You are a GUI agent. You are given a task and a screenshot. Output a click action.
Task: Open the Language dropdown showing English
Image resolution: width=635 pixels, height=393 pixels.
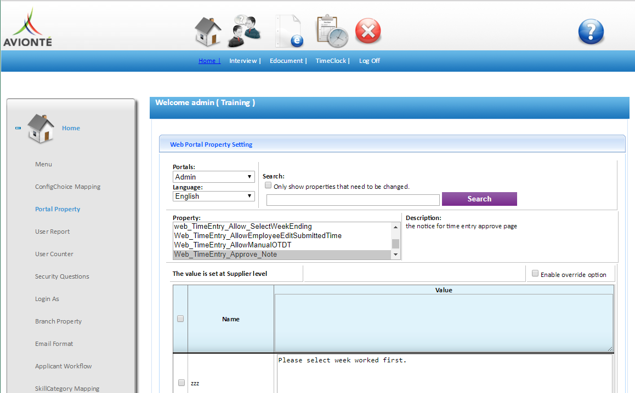click(x=214, y=196)
